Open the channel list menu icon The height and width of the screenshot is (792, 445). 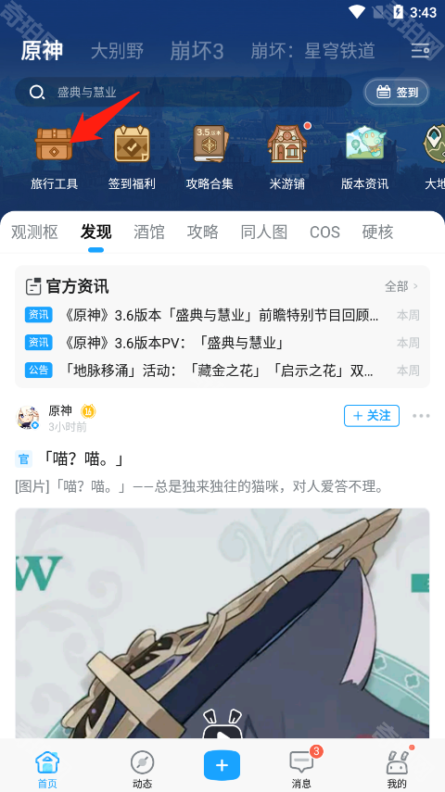[x=420, y=51]
